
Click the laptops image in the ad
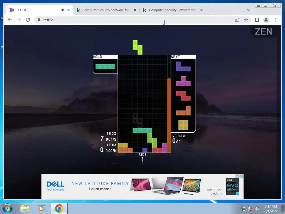tap(166, 186)
